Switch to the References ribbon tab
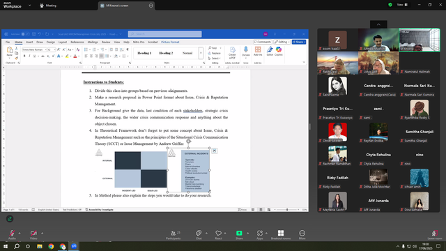 pos(77,42)
